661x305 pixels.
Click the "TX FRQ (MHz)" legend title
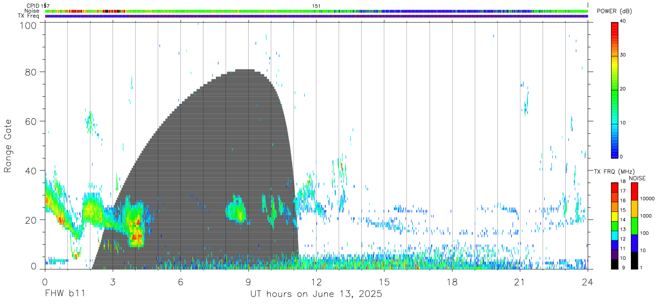click(x=614, y=172)
